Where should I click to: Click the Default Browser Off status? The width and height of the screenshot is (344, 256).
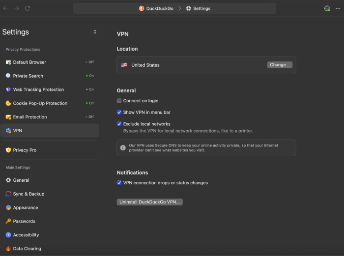pyautogui.click(x=90, y=62)
